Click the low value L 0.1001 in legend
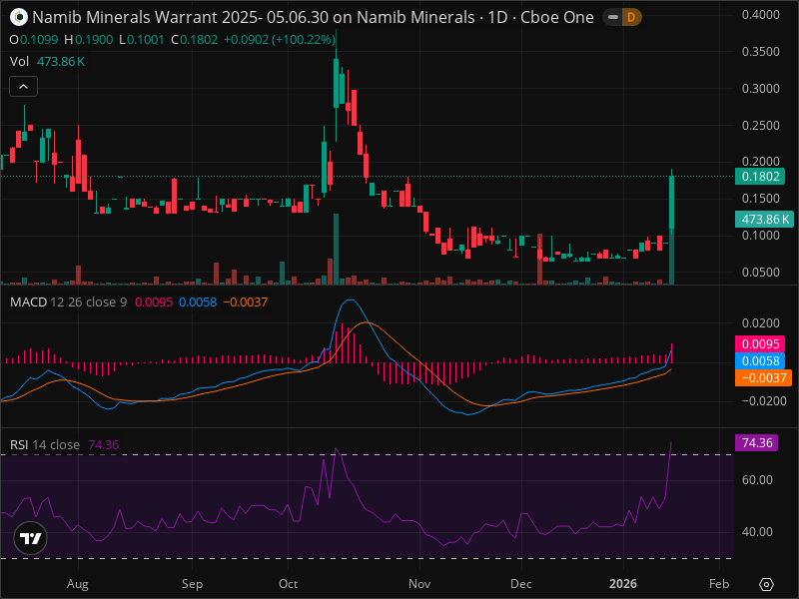 click(x=141, y=40)
